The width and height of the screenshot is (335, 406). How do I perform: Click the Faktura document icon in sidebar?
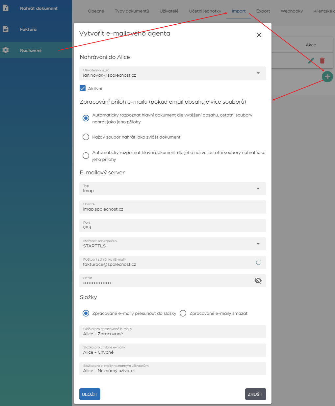6,29
